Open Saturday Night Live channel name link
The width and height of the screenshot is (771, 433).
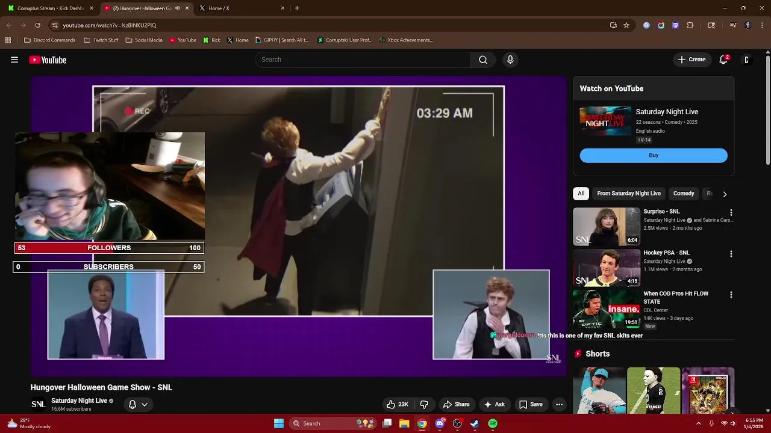pos(79,401)
